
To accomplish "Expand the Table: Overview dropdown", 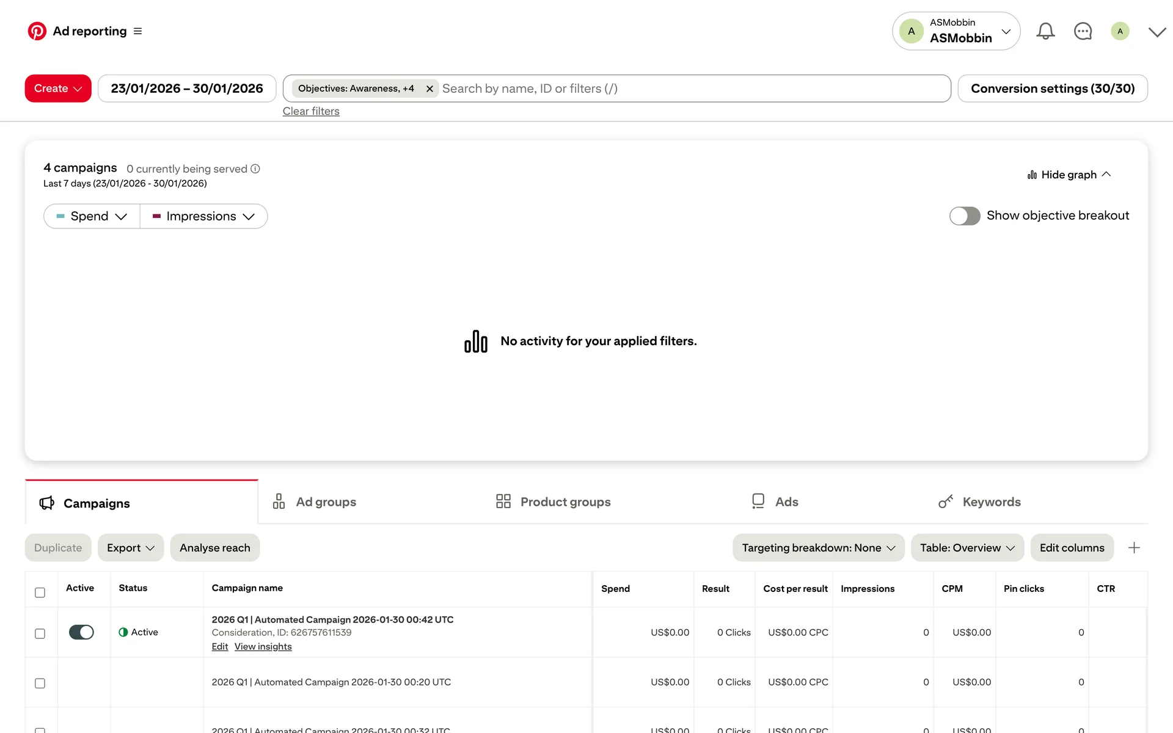I will click(967, 548).
